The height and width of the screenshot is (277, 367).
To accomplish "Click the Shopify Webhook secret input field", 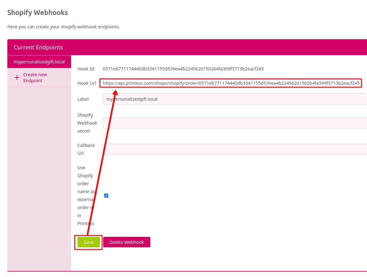I will (223, 123).
